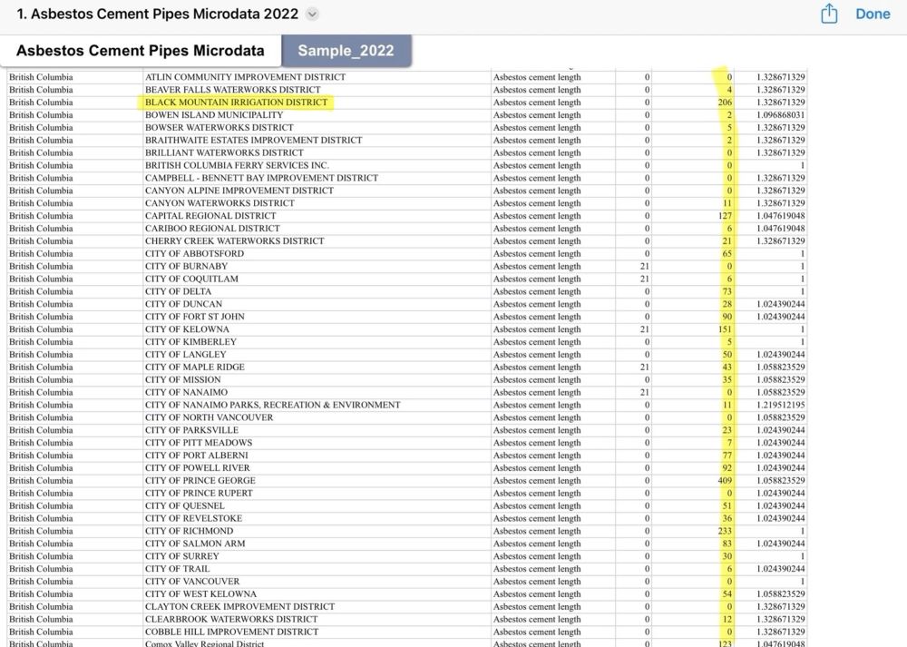Select BLACK MOUNTAIN IRRIGATION DISTRICT cell

[317, 103]
